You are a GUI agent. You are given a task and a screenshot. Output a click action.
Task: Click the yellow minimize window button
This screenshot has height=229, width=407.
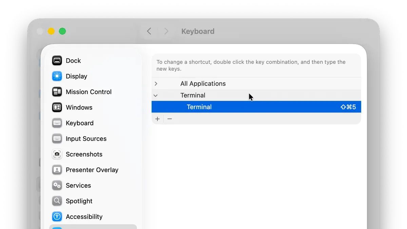pos(51,31)
